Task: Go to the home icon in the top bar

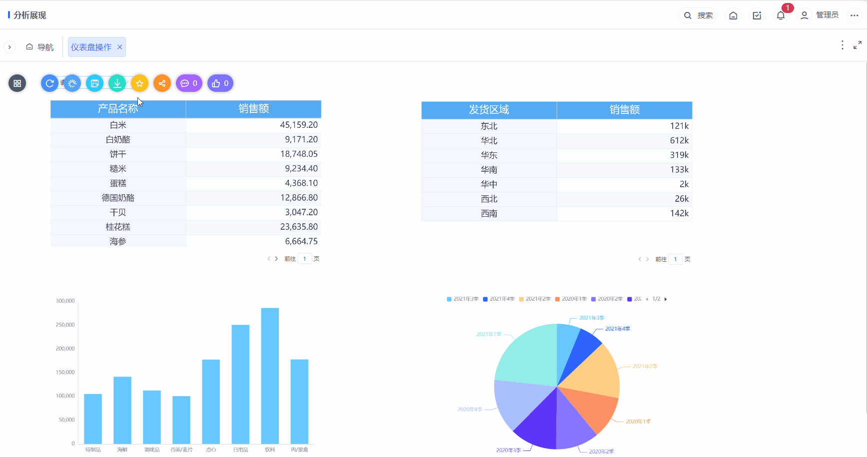Action: point(733,15)
